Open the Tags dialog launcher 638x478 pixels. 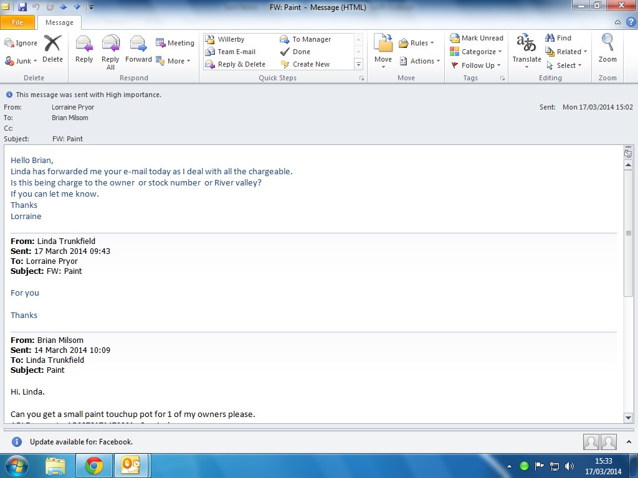click(x=503, y=78)
